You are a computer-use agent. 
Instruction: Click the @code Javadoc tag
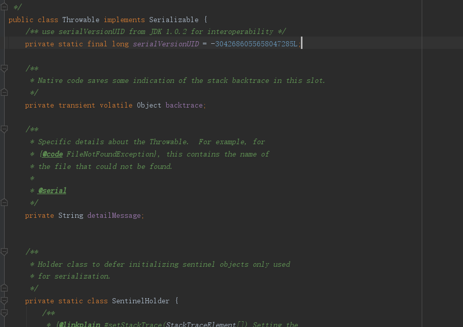tap(52, 154)
